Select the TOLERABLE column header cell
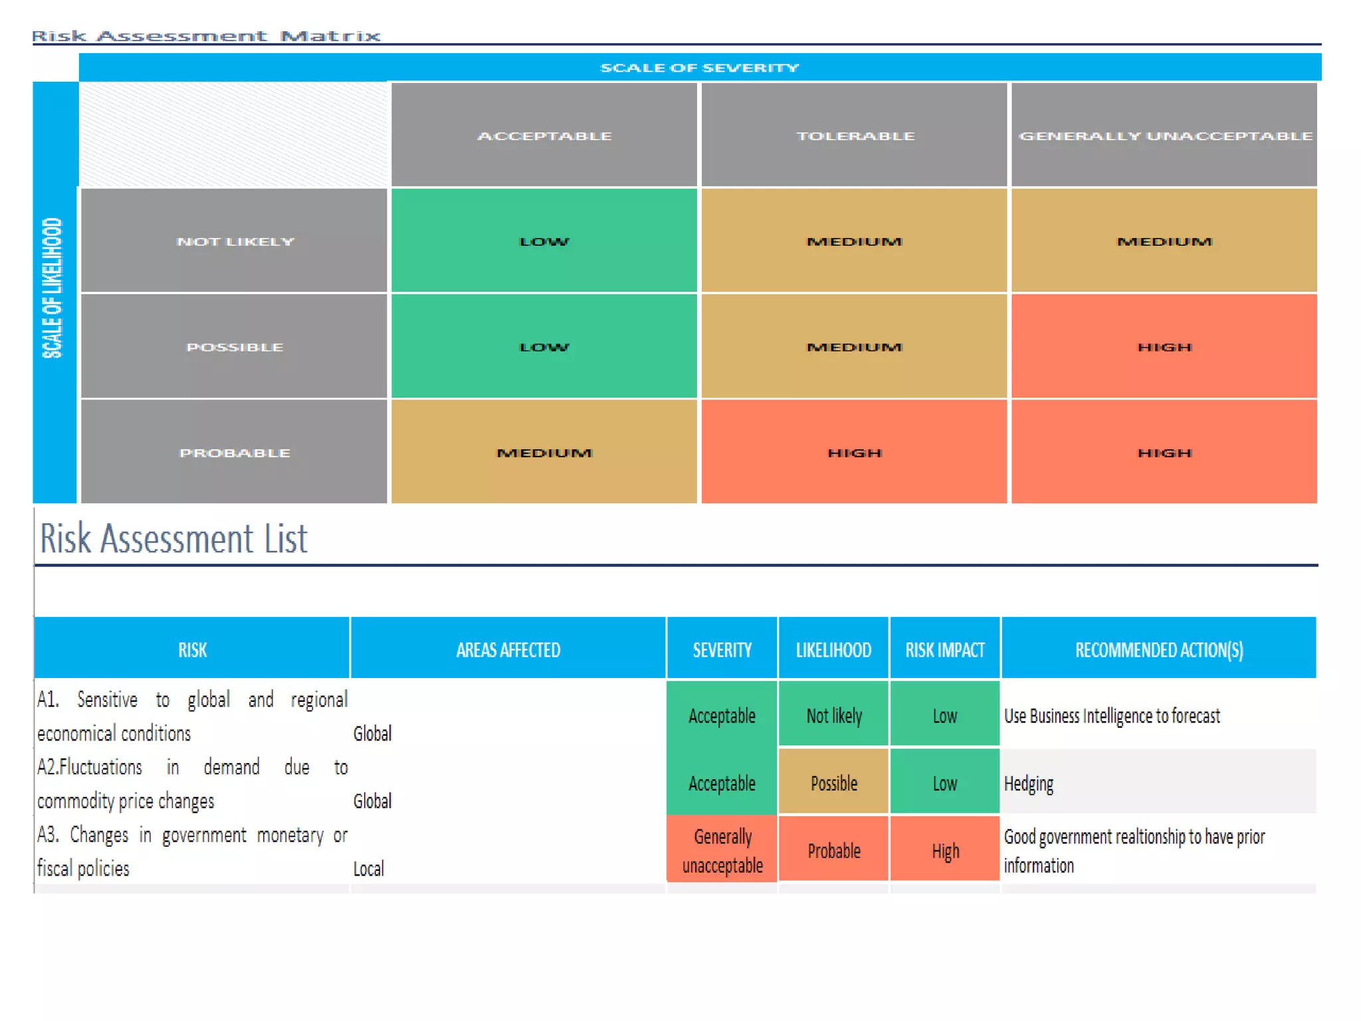 click(x=855, y=136)
